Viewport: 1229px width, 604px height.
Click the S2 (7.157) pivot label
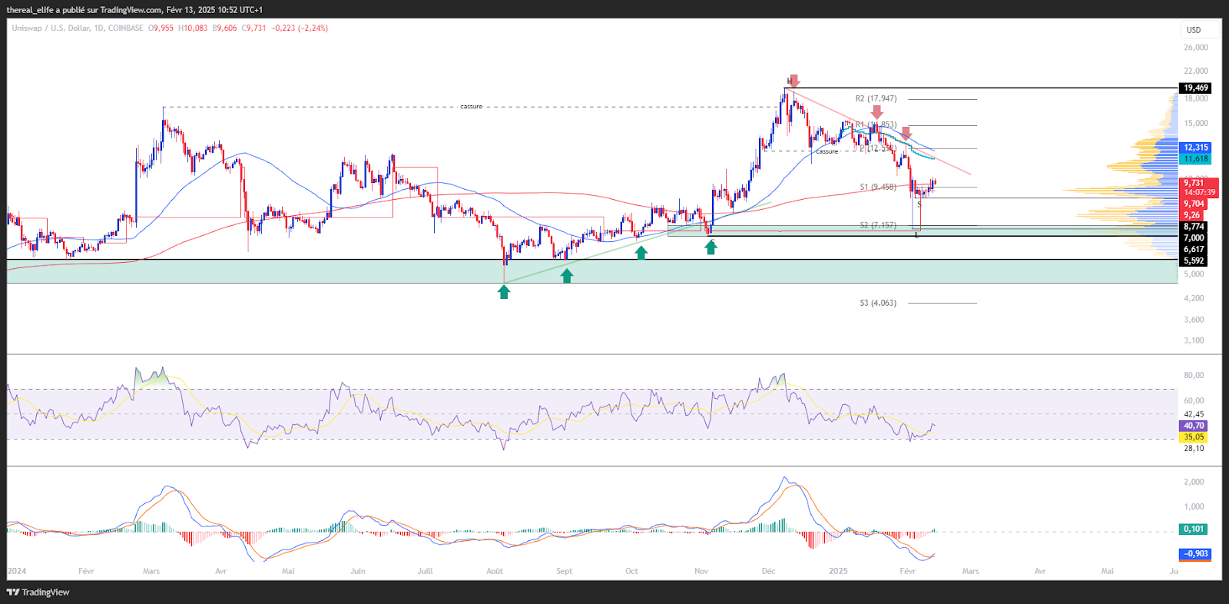pyautogui.click(x=878, y=226)
